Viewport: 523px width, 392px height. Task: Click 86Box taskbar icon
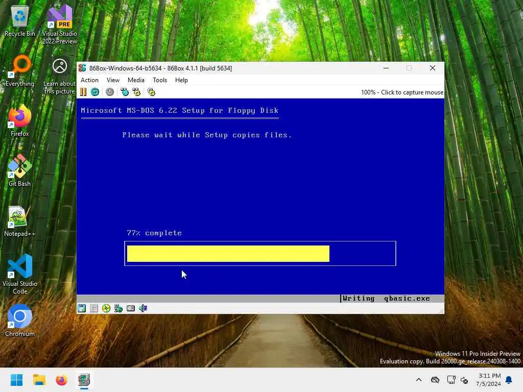(x=84, y=380)
